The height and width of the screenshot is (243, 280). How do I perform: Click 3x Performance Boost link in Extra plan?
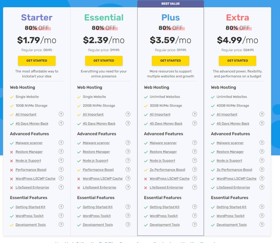(x=234, y=170)
